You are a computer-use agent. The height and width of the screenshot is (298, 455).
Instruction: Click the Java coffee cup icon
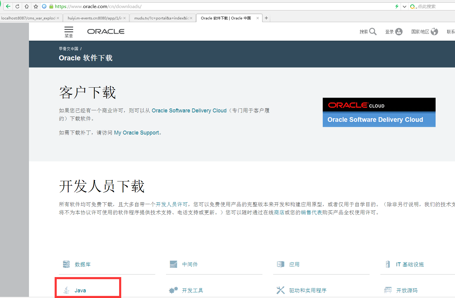[x=67, y=290]
